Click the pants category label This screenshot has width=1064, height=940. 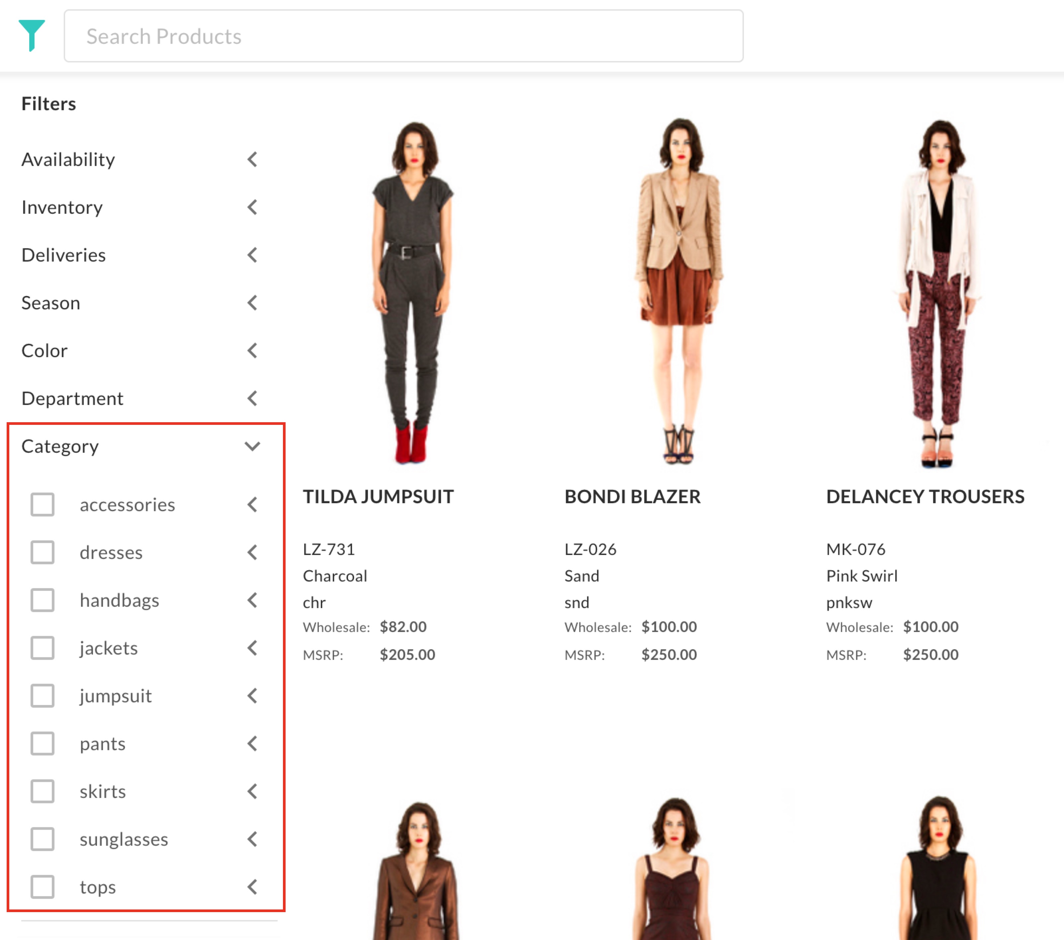tap(103, 744)
